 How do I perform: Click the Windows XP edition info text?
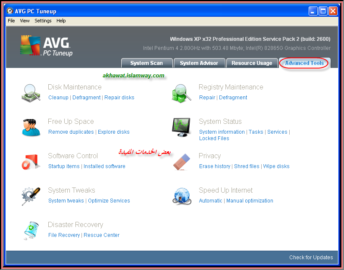coord(250,39)
